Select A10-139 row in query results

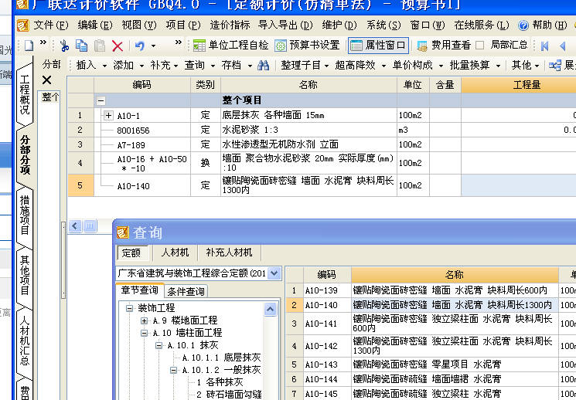point(431,290)
